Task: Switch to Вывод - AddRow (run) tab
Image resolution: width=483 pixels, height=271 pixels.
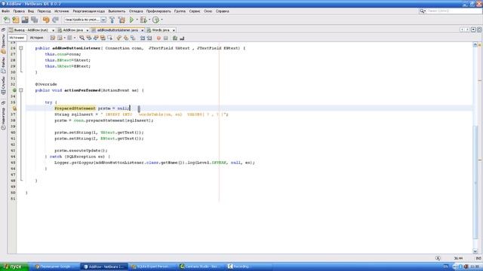Action: click(x=32, y=30)
